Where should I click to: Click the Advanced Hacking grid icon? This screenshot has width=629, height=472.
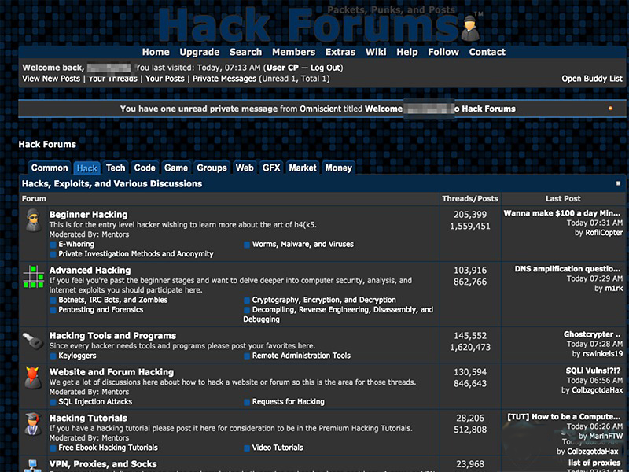point(33,277)
